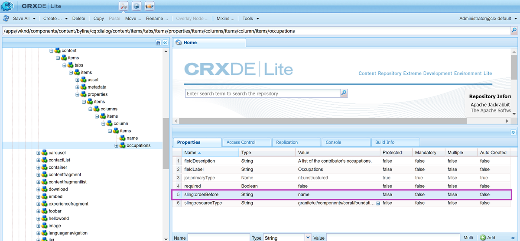520x241 pixels.
Task: Open the Create dropdown arrow
Action: pyautogui.click(x=66, y=19)
